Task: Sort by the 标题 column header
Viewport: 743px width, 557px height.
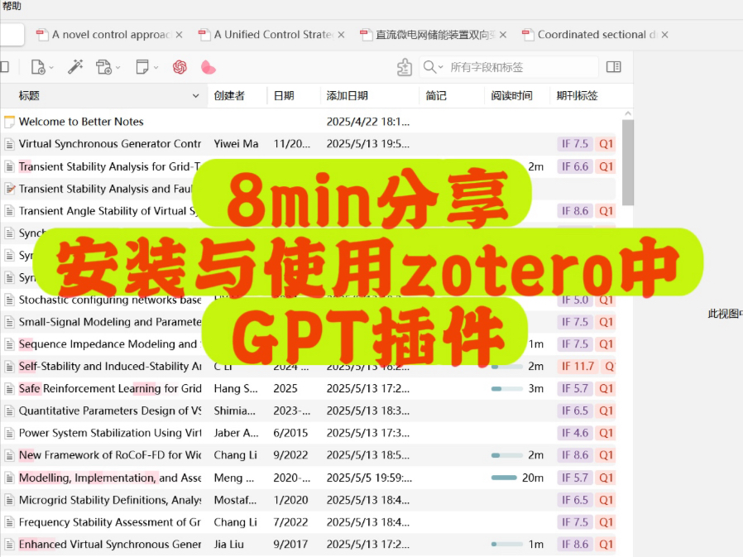Action: coord(103,96)
